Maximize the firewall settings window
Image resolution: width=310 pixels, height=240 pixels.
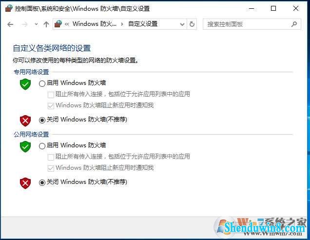[x=273, y=8]
